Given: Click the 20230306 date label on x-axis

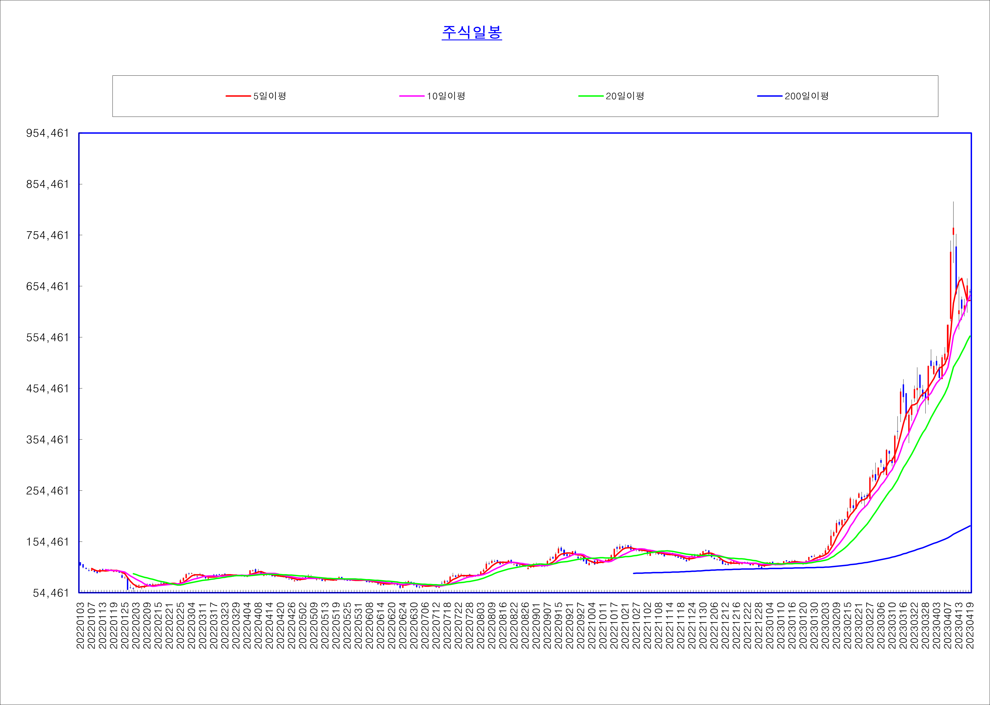Looking at the screenshot, I should click(x=881, y=625).
